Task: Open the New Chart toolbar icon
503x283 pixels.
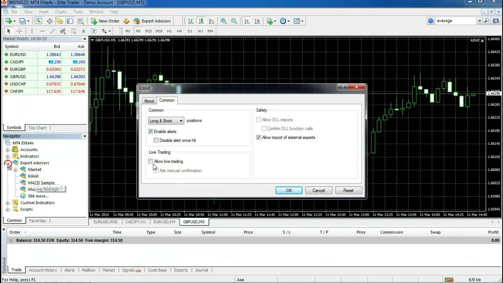Action: pyautogui.click(x=9, y=21)
